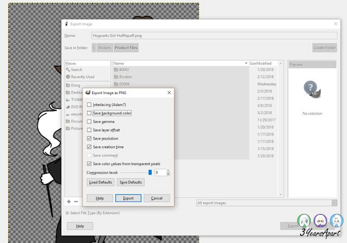Open the All export images filter dropdown
Image resolution: width=347 pixels, height=243 pixels.
[x=267, y=203]
